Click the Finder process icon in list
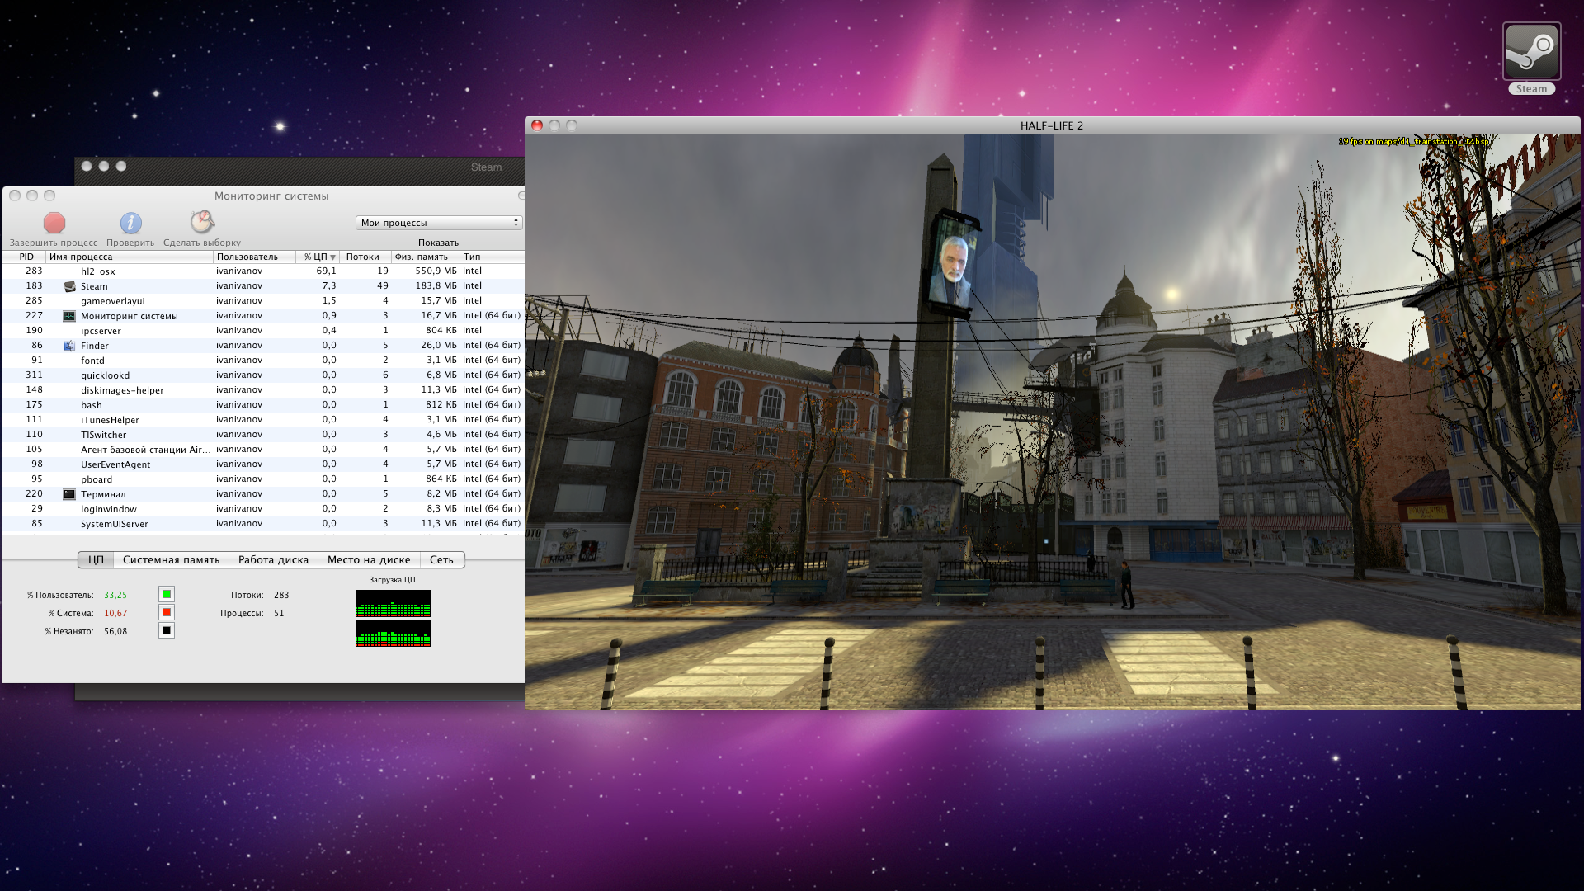 (70, 346)
